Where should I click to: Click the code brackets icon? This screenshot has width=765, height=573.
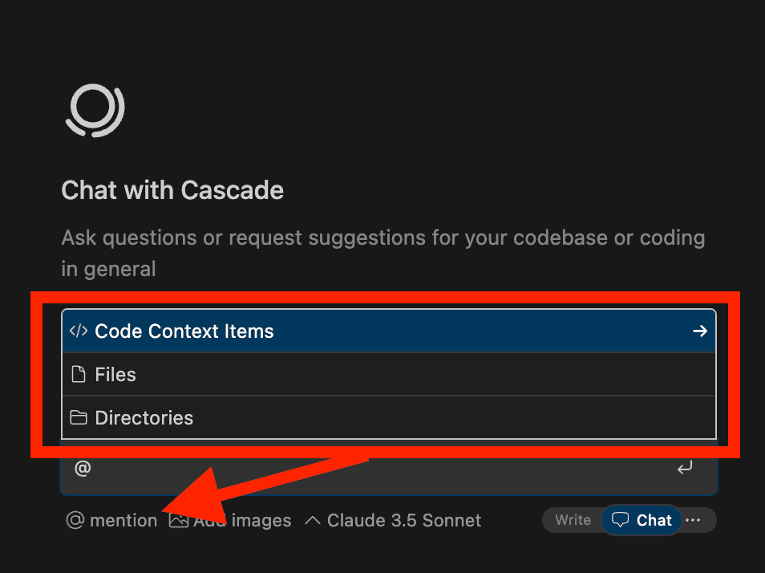(79, 331)
